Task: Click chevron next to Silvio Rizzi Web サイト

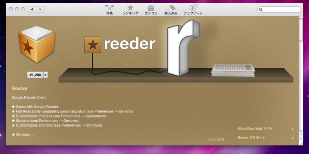Action: 292,129
